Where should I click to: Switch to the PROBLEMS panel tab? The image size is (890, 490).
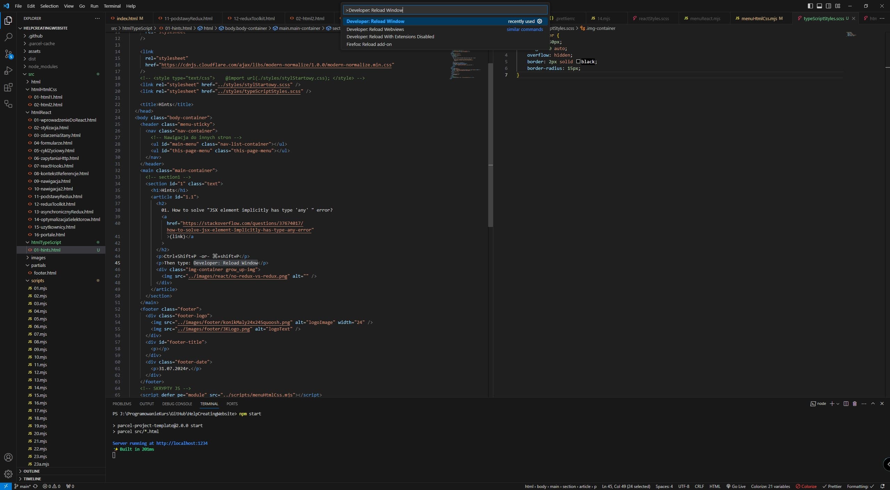coord(122,404)
